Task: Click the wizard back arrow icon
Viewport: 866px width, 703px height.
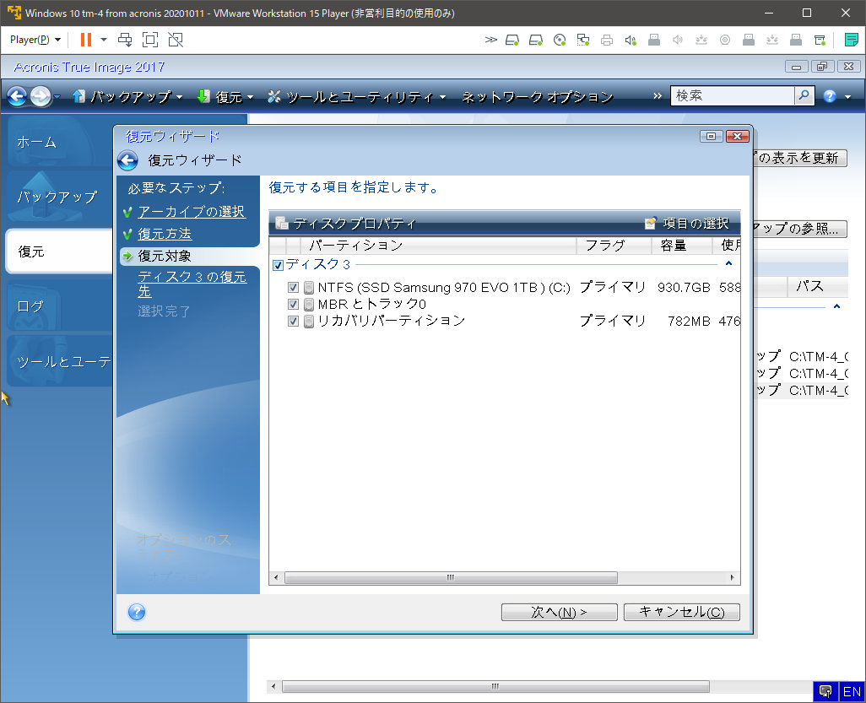Action: click(x=127, y=160)
